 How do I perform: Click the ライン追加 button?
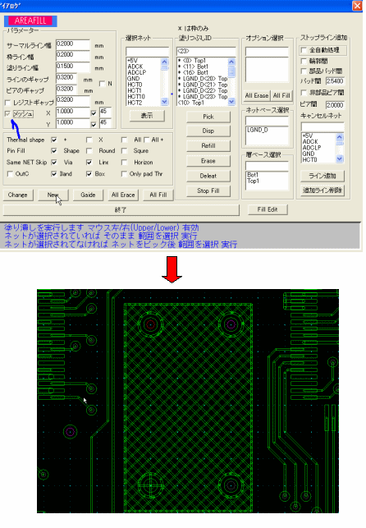[x=323, y=176]
